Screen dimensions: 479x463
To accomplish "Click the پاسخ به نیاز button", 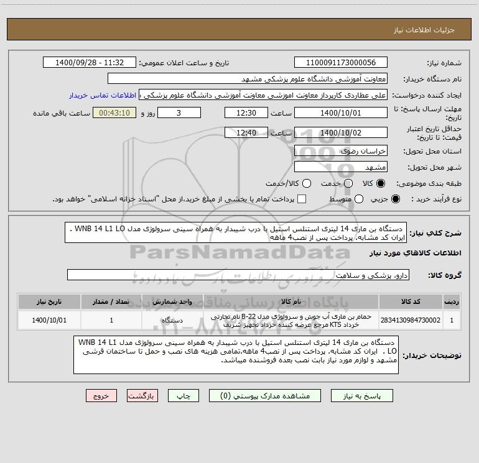I will click(x=362, y=396).
